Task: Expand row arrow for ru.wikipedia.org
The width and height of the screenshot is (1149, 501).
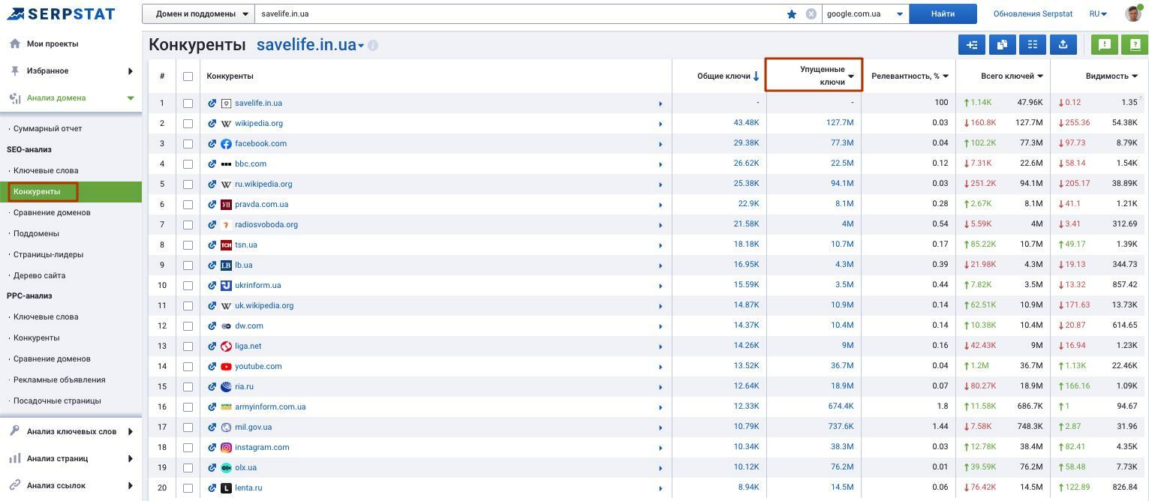Action: (x=660, y=184)
